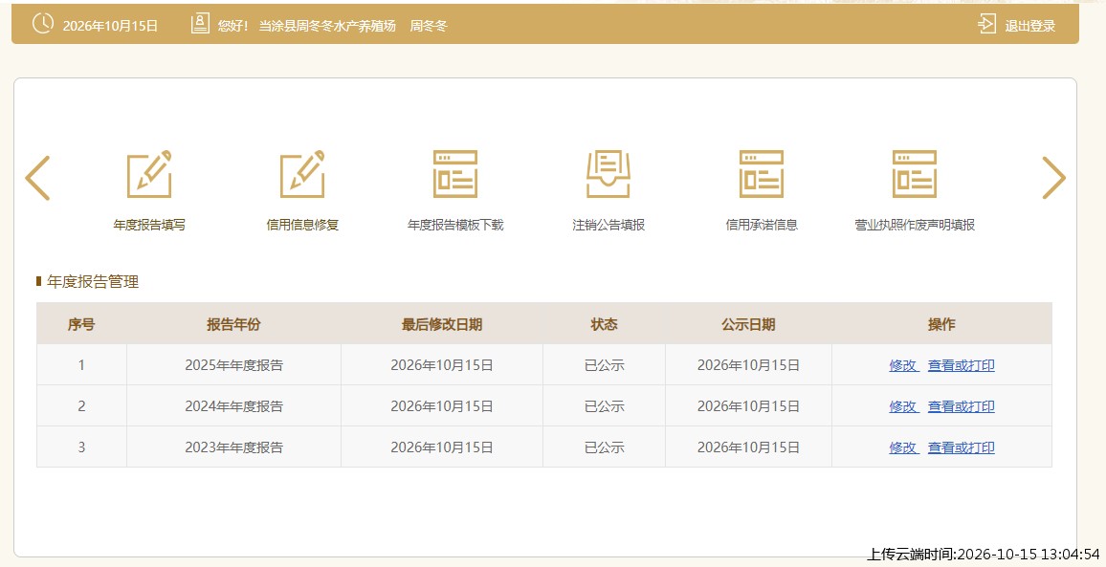Click the 操作 column header
The height and width of the screenshot is (567, 1106).
[x=941, y=324]
